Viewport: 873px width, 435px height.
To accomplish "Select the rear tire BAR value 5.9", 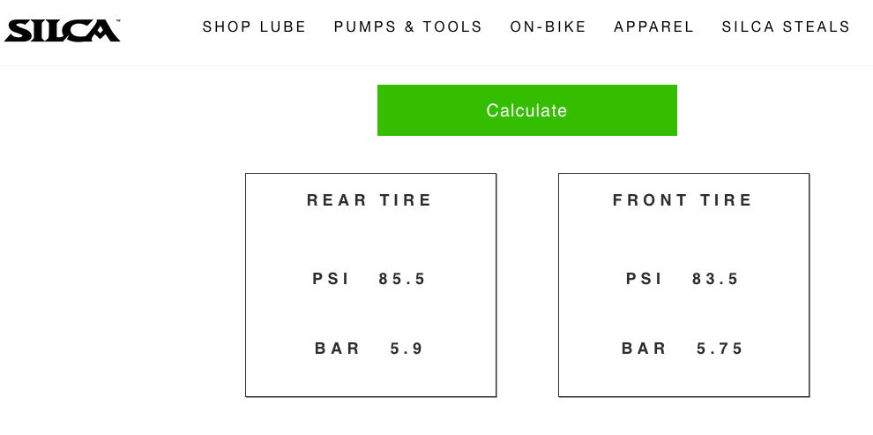I will click(x=407, y=349).
